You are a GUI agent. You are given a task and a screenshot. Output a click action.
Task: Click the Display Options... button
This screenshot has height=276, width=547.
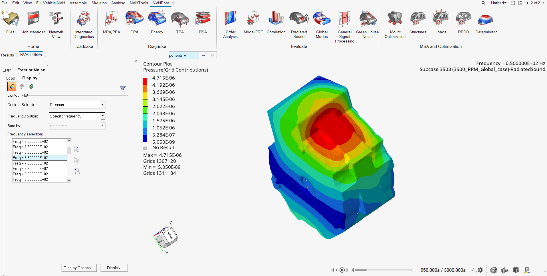point(79,268)
